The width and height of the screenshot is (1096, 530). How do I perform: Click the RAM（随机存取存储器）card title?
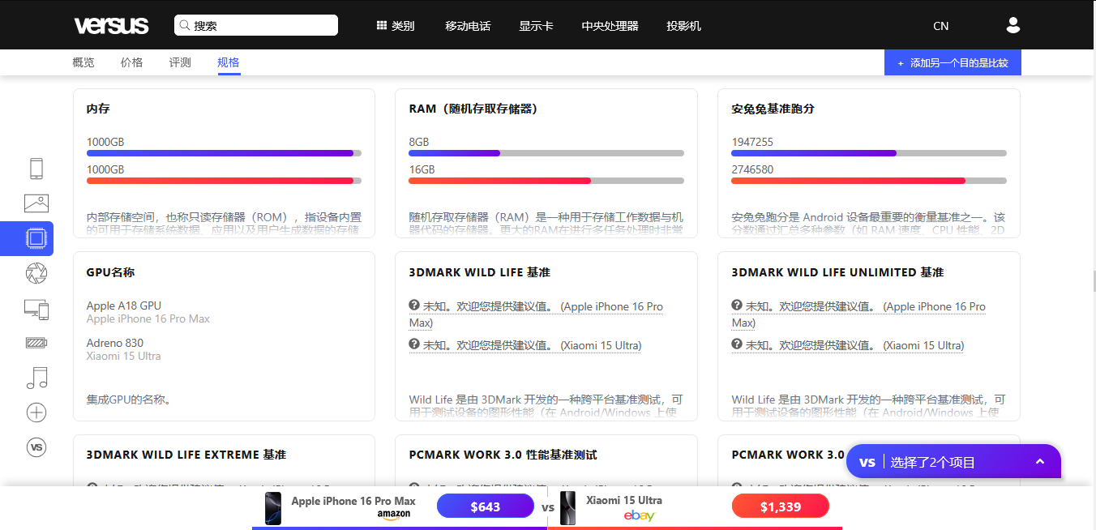click(x=473, y=109)
